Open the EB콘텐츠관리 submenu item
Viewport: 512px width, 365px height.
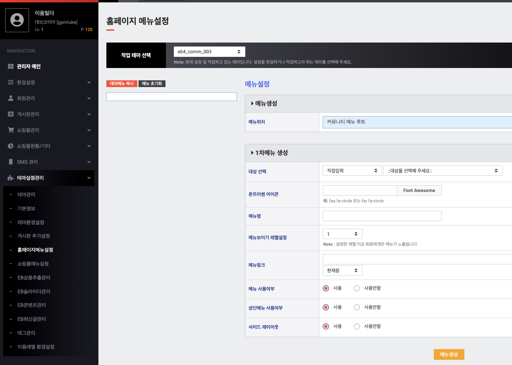point(32,305)
